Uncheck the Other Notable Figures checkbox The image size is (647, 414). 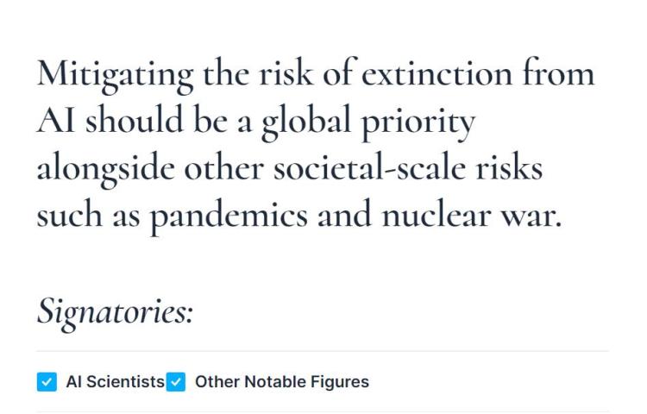[175, 381]
